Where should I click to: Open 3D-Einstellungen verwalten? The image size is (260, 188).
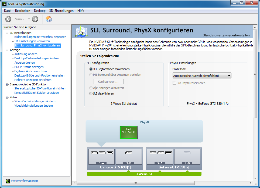(x=32, y=41)
